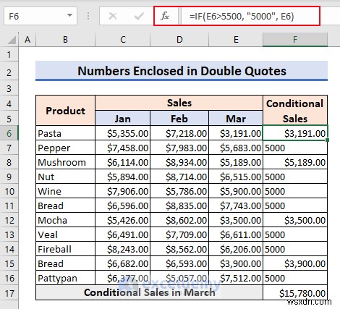The image size is (340, 309).
Task: Select Jan value $7,458.00
Action: (x=122, y=148)
